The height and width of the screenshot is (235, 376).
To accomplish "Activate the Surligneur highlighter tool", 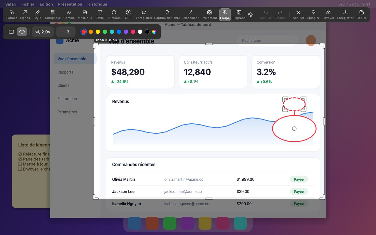I will click(x=53, y=15).
